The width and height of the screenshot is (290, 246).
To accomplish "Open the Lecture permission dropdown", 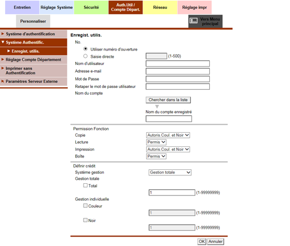I will click(x=156, y=142).
